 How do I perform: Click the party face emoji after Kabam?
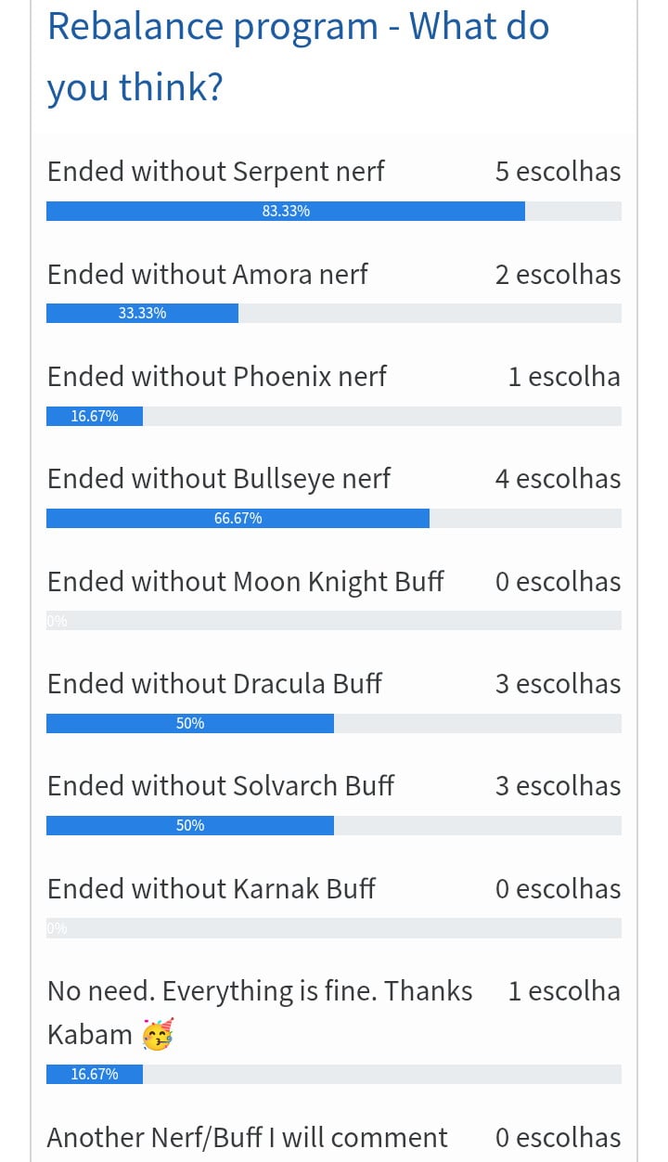coord(158,1035)
